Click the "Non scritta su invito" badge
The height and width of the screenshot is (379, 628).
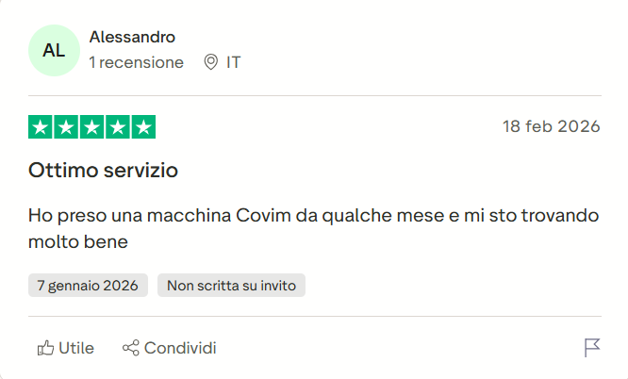(x=231, y=285)
